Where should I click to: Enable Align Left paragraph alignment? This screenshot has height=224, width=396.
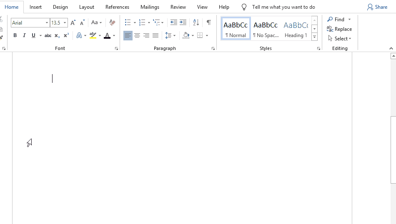coord(128,35)
